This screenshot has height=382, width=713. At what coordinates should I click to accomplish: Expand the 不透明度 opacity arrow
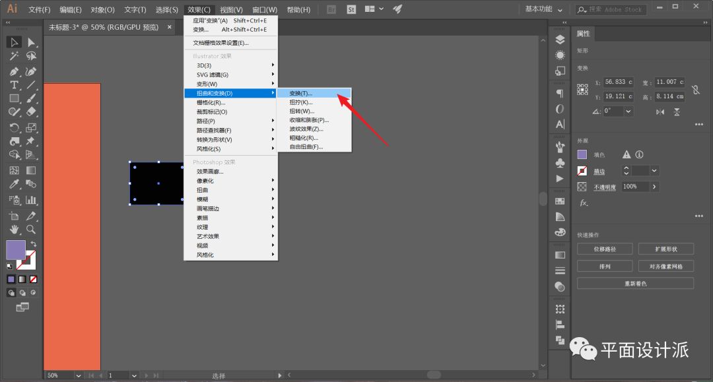pos(654,187)
